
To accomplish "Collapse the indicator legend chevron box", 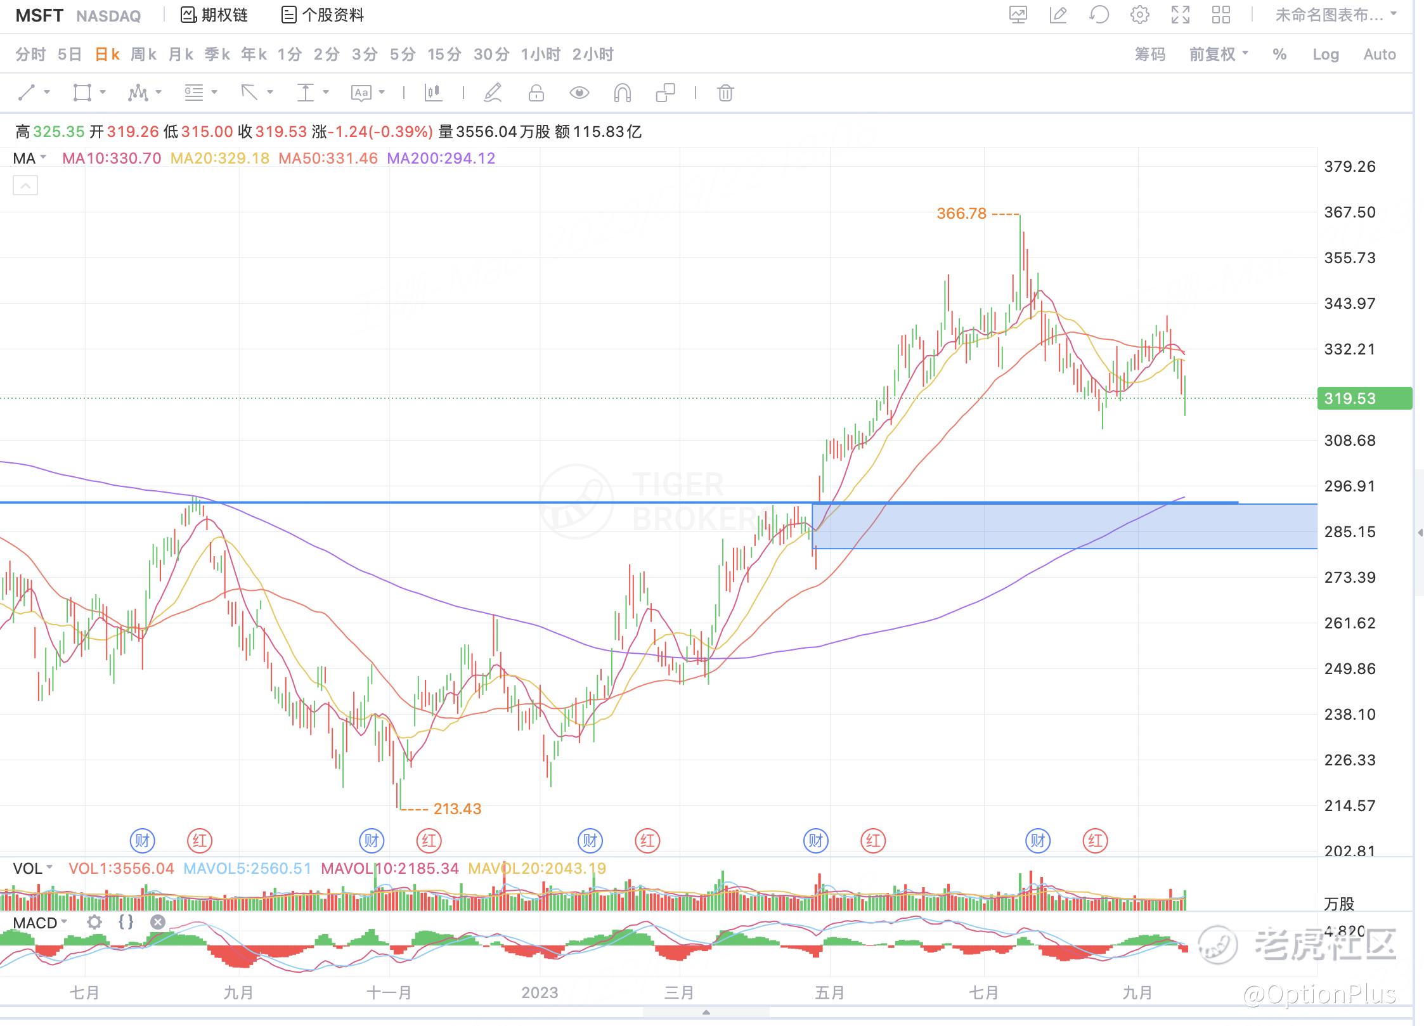I will pos(25,186).
